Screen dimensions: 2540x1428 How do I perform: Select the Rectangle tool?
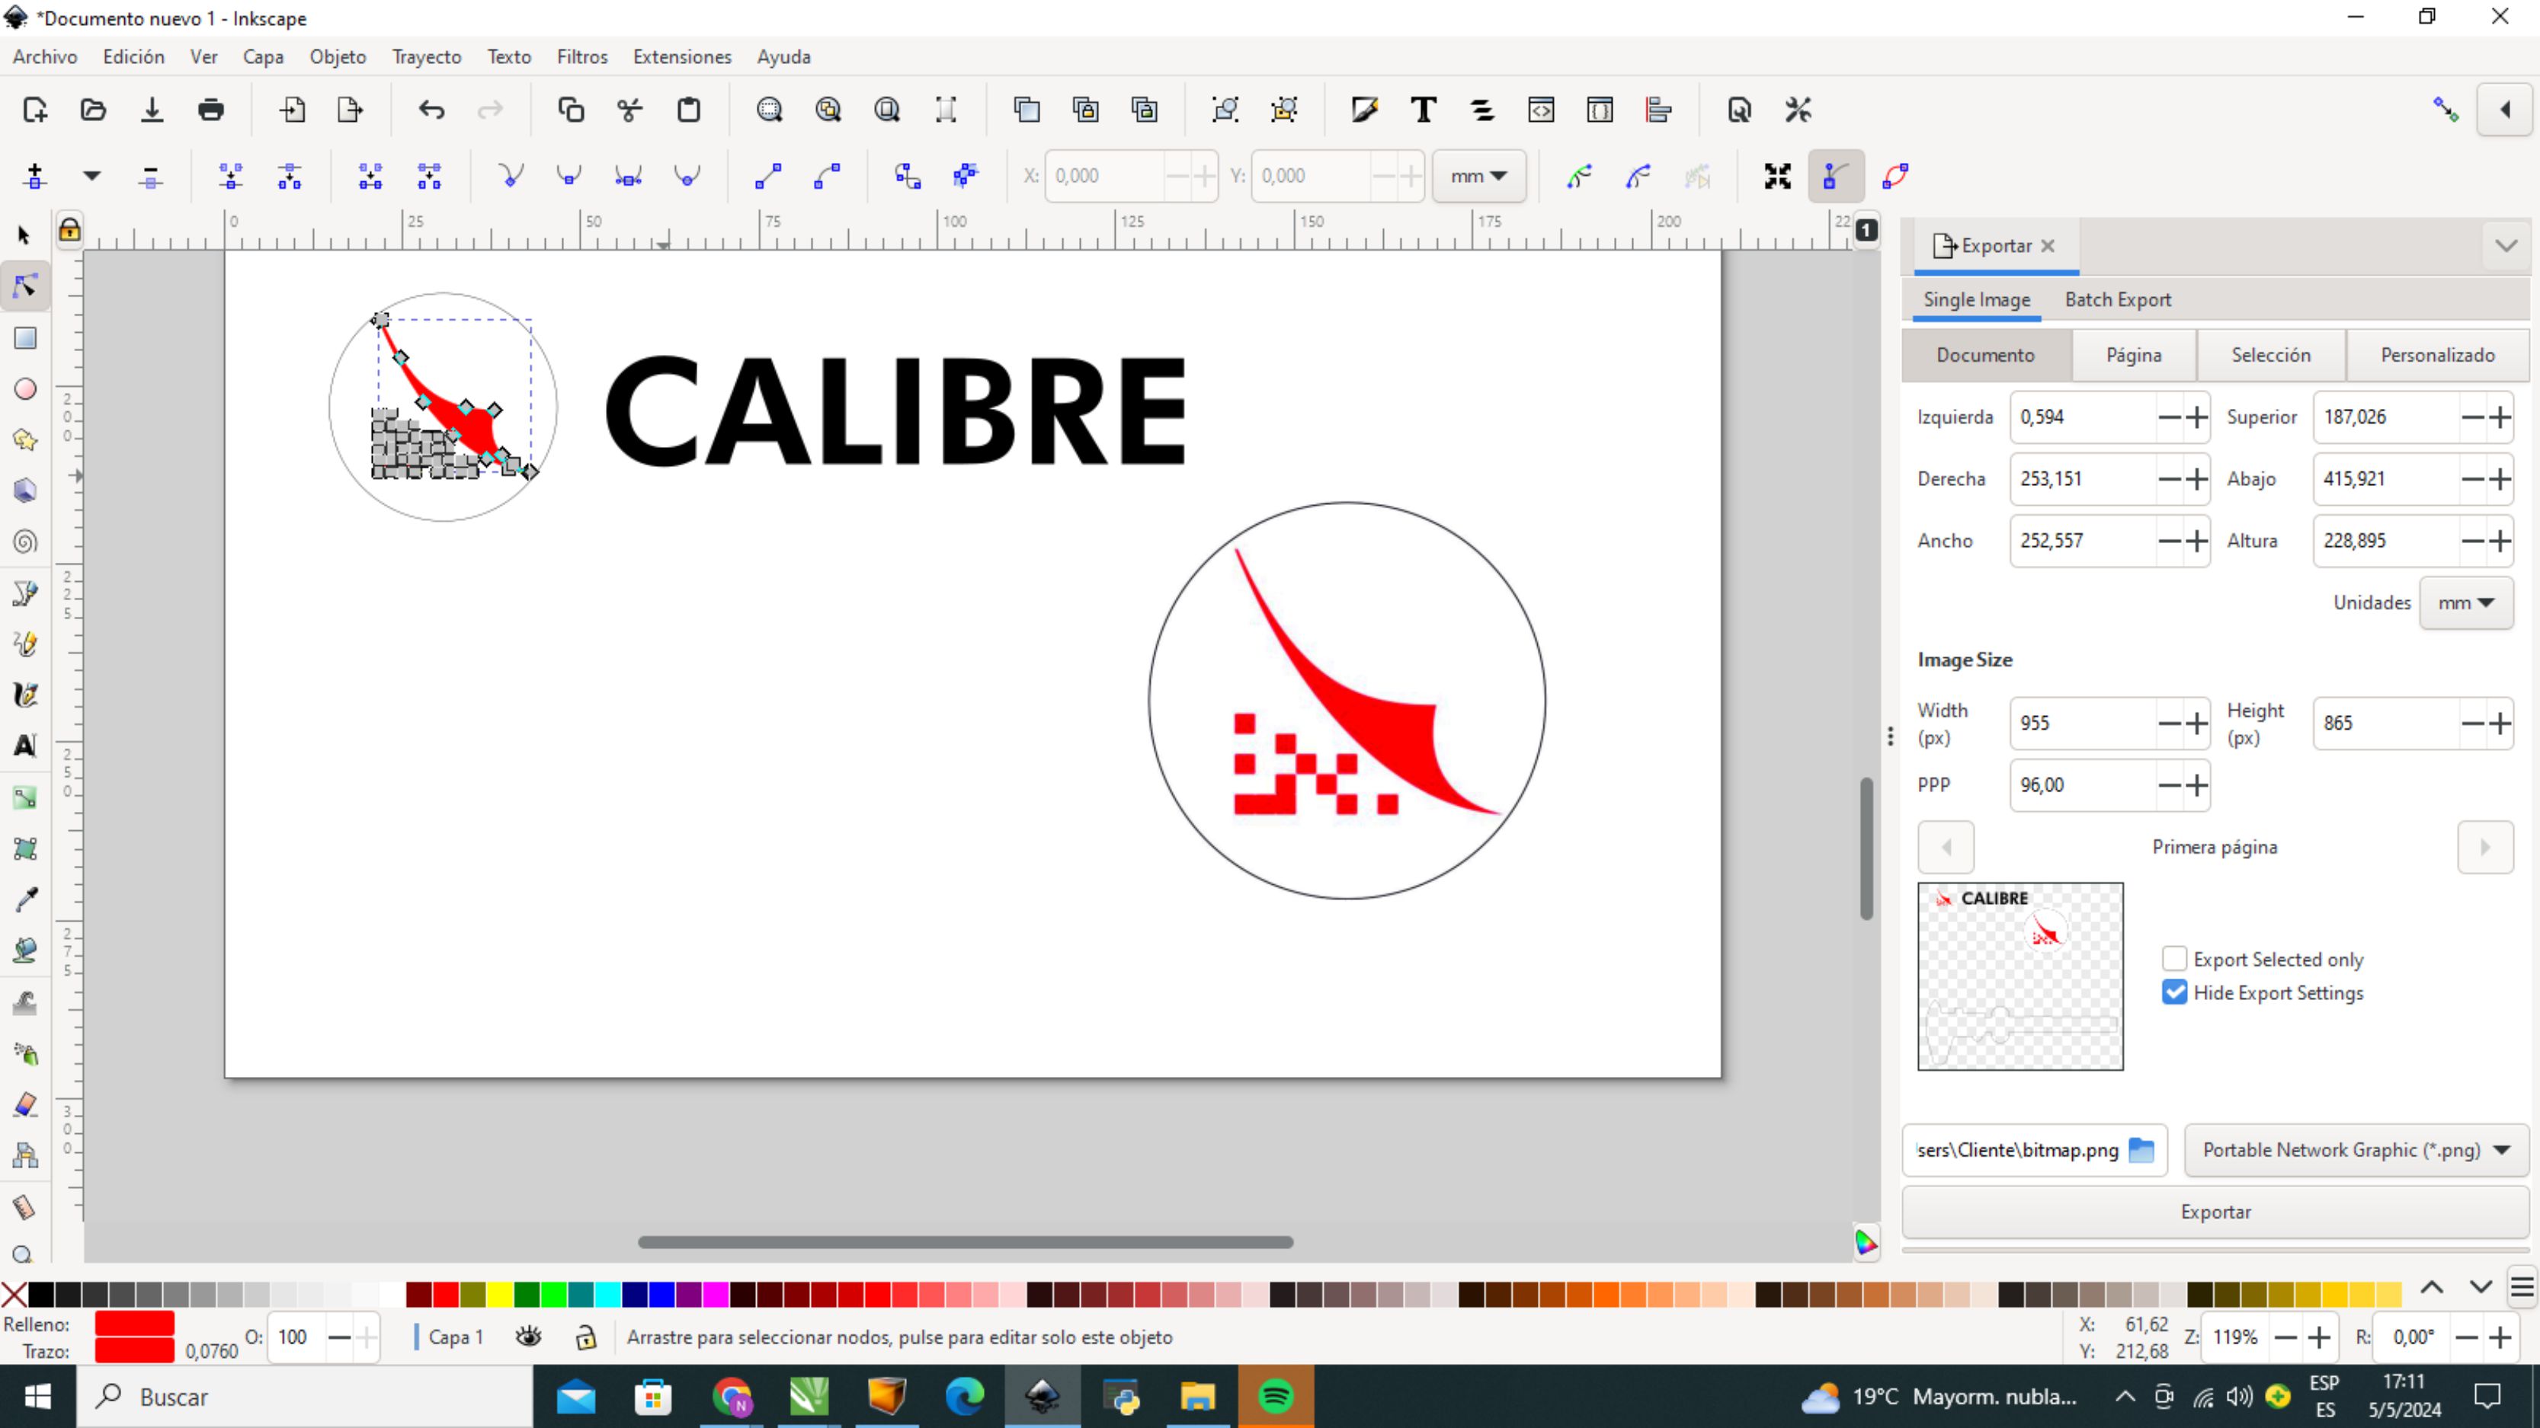tap(24, 338)
